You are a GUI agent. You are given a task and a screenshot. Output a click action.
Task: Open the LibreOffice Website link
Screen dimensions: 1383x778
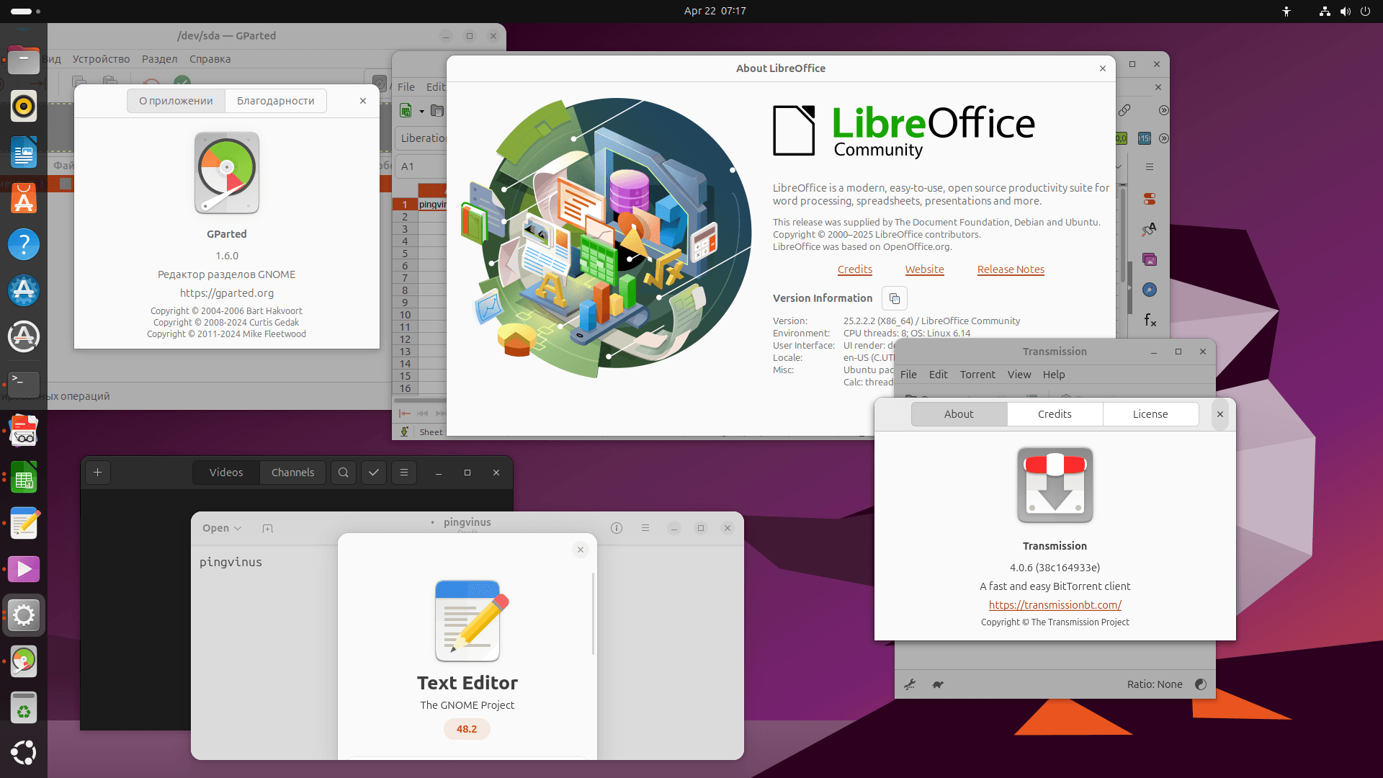[925, 269]
